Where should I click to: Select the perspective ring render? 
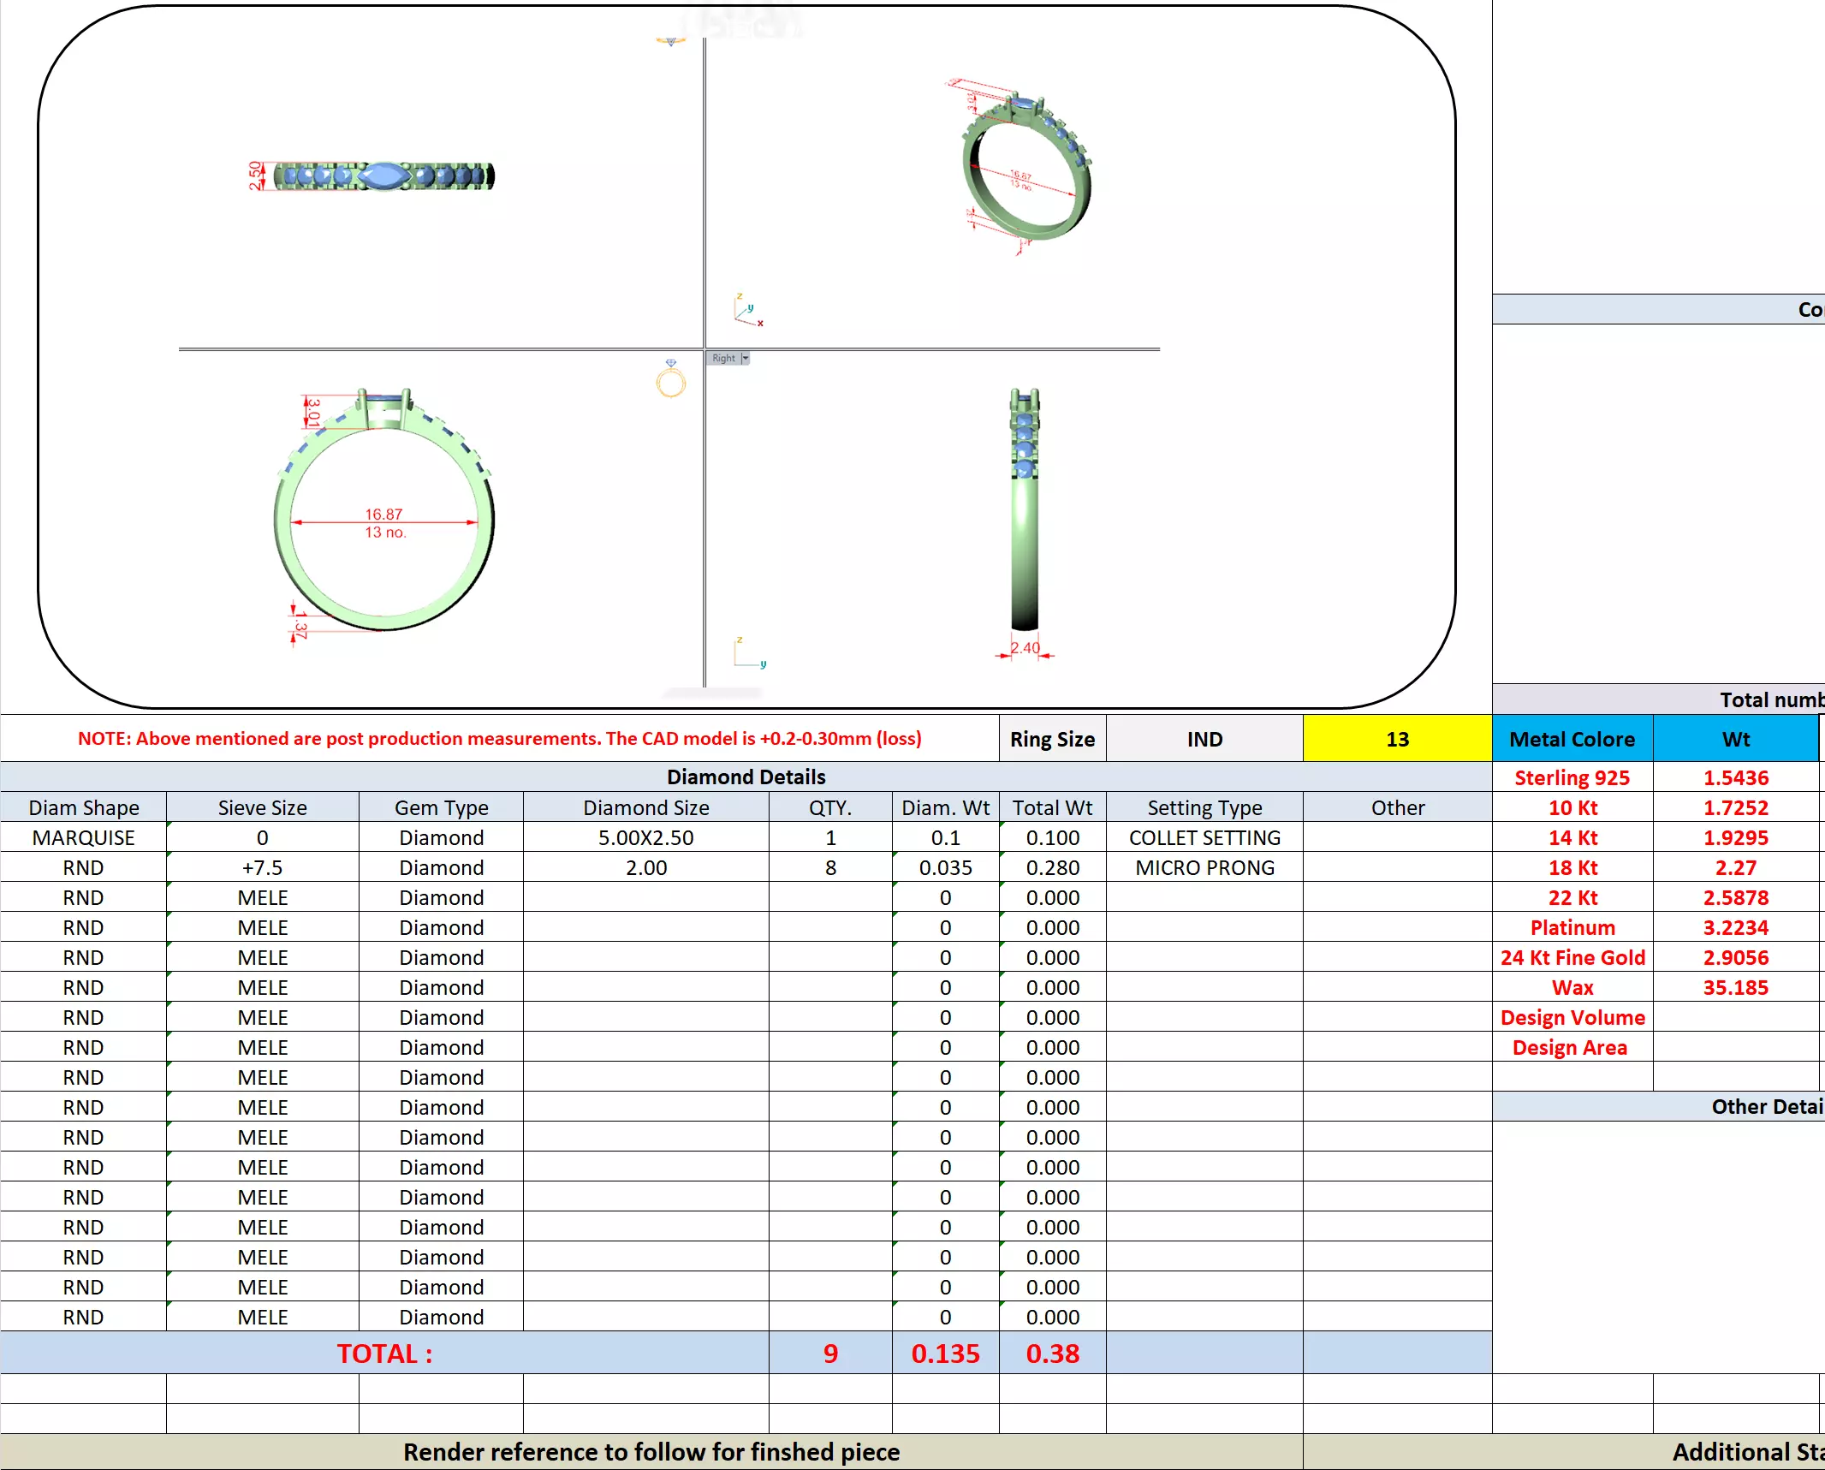tap(1026, 167)
